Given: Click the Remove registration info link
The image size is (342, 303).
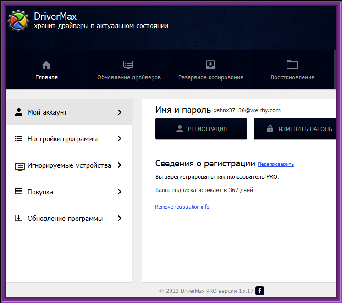Looking at the screenshot, I should [x=182, y=207].
